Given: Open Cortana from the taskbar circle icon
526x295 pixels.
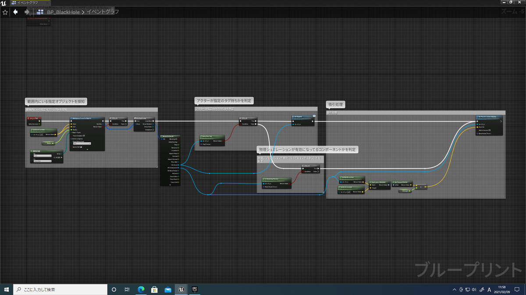Looking at the screenshot, I should coord(114,289).
